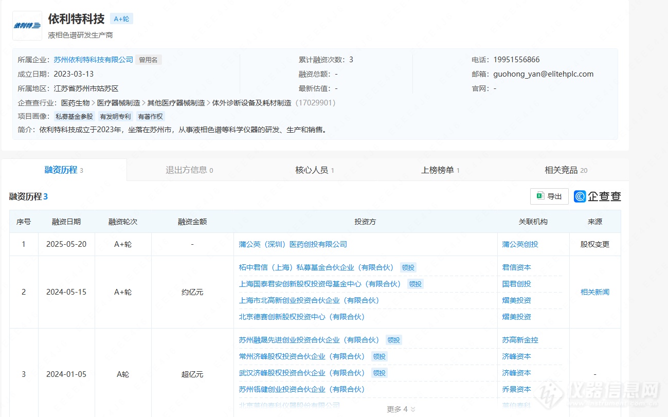668x417 pixels.
Task: Open 蒲公英（深圳）医药创投有限公司 investor link
Action: pos(293,244)
